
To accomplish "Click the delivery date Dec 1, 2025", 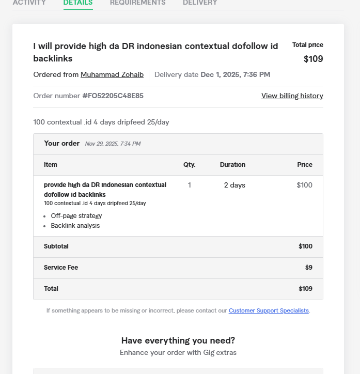I will tap(235, 74).
